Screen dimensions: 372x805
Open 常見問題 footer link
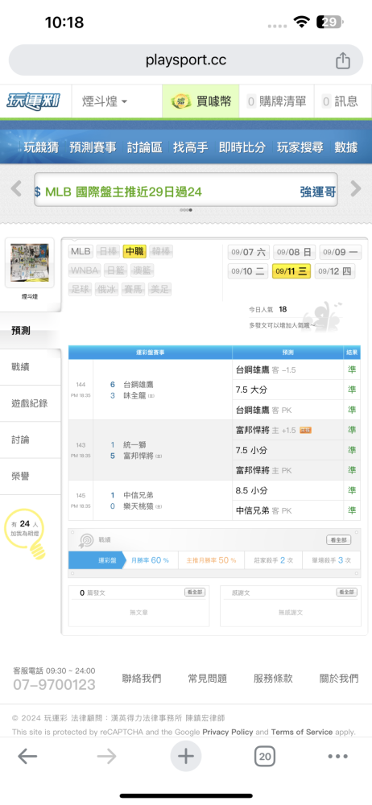click(207, 678)
